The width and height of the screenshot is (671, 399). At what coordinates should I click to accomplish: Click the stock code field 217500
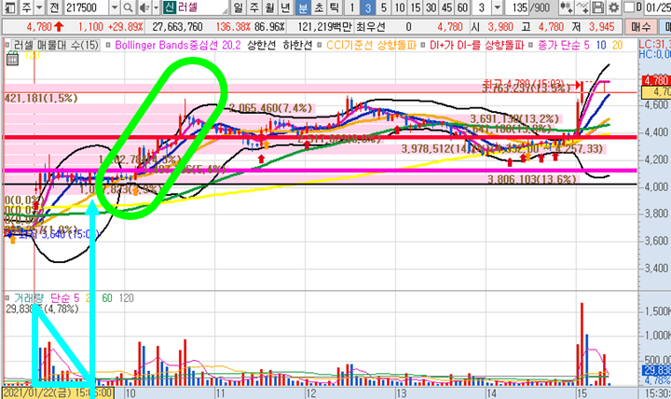coord(87,7)
